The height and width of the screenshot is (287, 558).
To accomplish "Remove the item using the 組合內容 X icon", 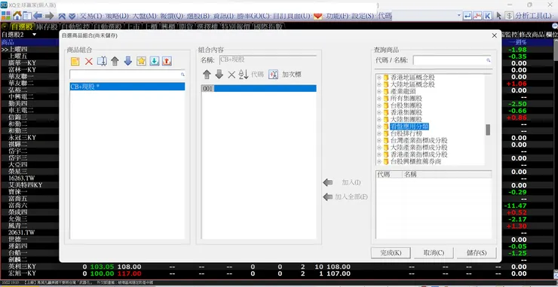I will [231, 75].
